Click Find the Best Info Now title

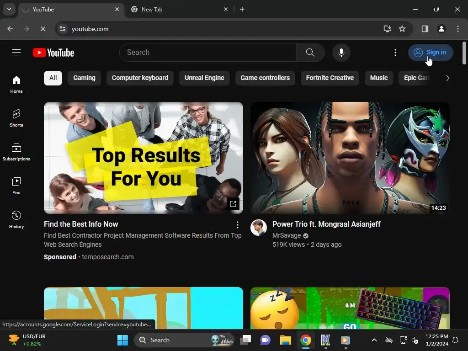[81, 224]
